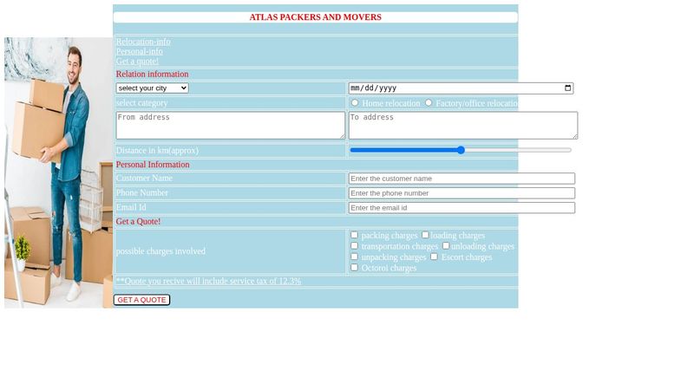Open the calendar picker in date field

click(567, 88)
